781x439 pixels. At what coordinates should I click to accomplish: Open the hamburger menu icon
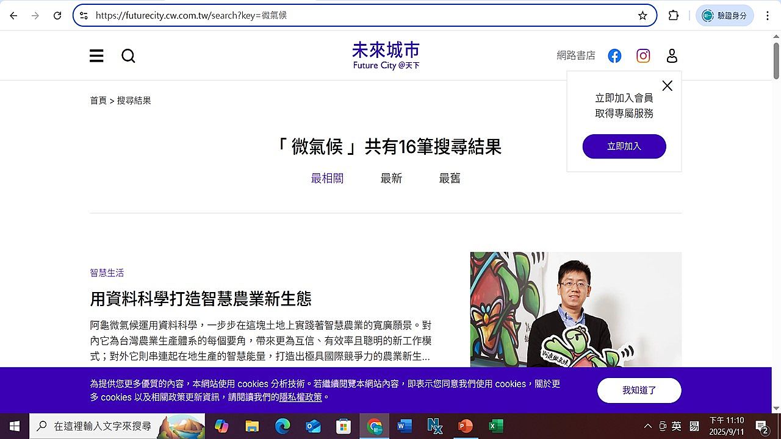tap(96, 56)
